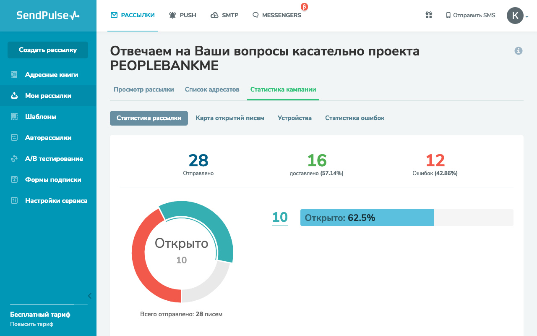Click the A/B тестирование sidebar icon
This screenshot has width=537, height=336.
[14, 159]
